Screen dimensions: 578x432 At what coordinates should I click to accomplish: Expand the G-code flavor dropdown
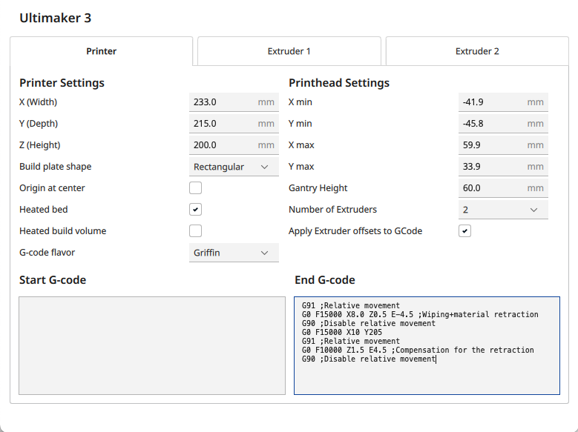[234, 253]
